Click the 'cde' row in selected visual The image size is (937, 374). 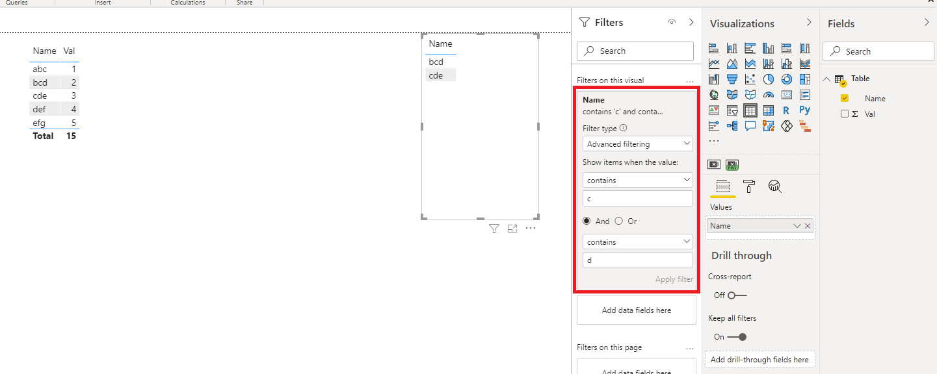point(441,75)
